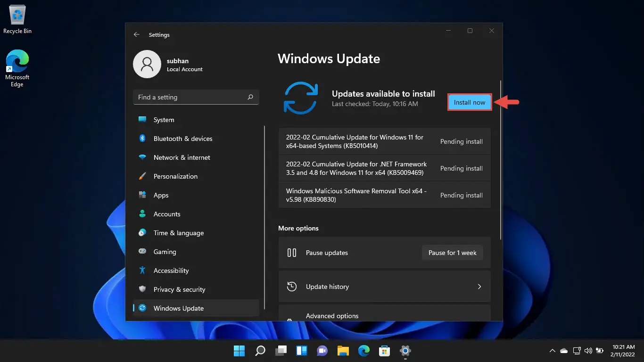Click the Pause updates label
This screenshot has height=362, width=644.
pos(327,253)
